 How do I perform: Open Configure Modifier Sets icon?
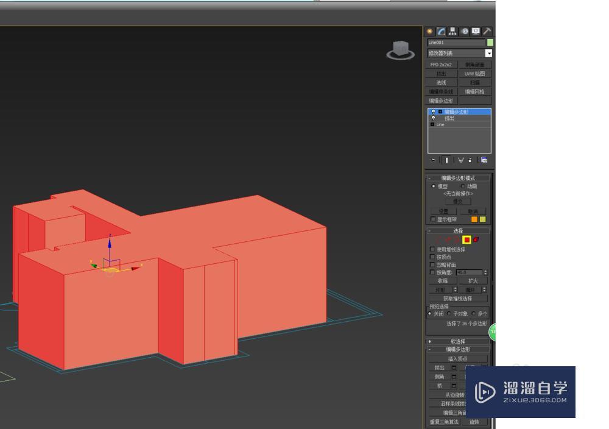coord(484,160)
